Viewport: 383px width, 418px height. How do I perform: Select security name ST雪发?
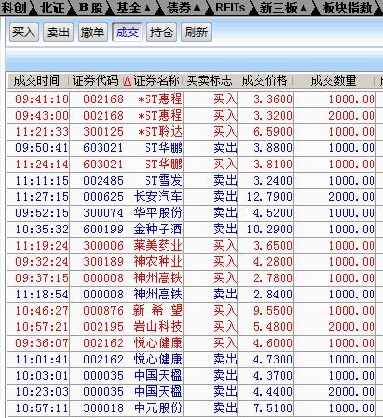pos(164,181)
